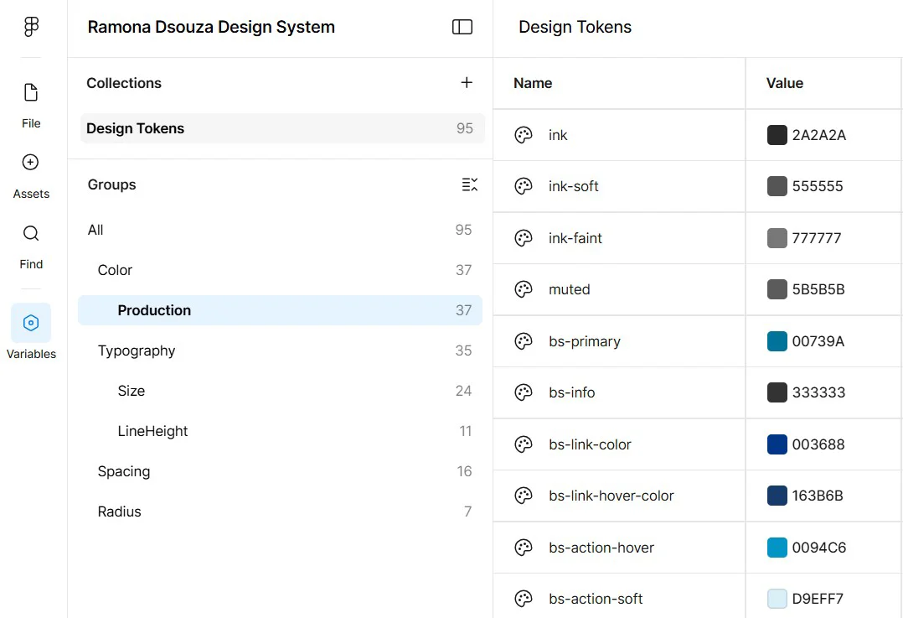Image resolution: width=903 pixels, height=618 pixels.
Task: Click the ink variable name
Action: click(x=558, y=135)
